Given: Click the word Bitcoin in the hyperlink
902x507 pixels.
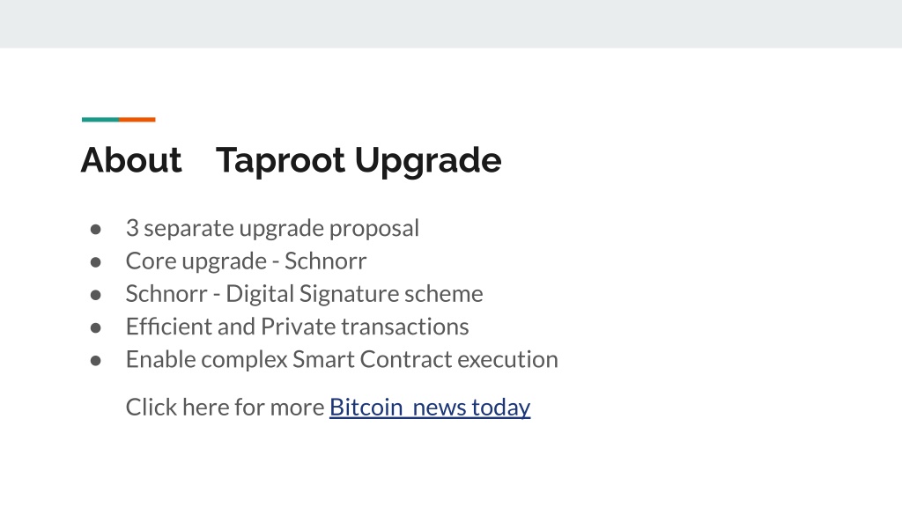Looking at the screenshot, I should coord(366,407).
